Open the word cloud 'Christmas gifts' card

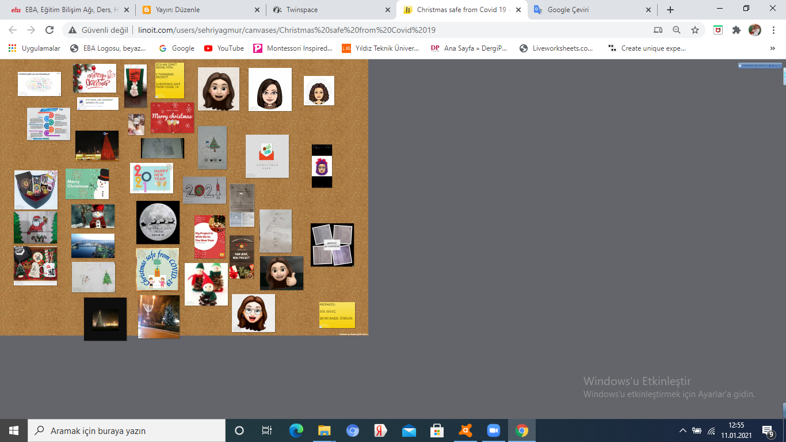(x=39, y=83)
